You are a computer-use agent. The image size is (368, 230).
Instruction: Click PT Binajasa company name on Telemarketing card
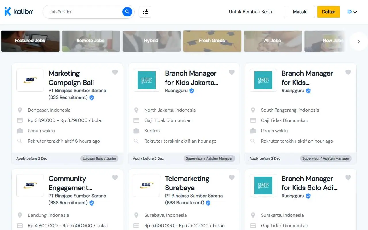point(194,199)
